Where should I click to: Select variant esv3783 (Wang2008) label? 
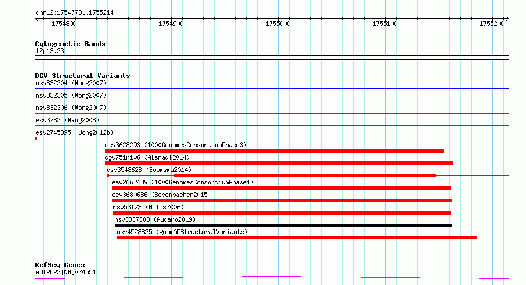click(67, 120)
